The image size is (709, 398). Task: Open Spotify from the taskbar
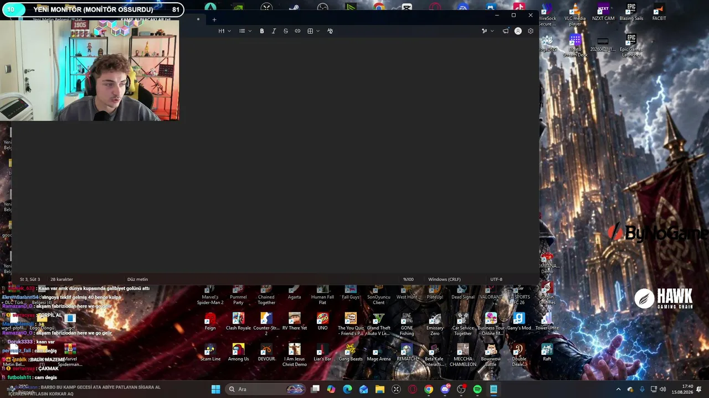pyautogui.click(x=477, y=389)
